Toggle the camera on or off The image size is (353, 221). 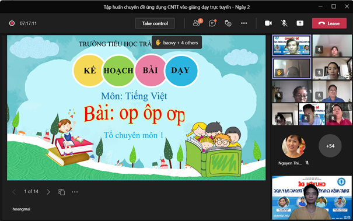click(x=268, y=23)
